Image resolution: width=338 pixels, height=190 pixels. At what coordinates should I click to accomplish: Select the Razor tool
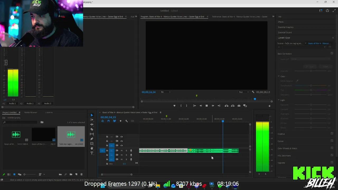click(92, 129)
